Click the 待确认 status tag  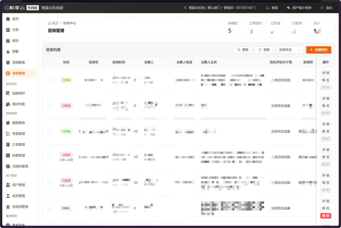pos(66,208)
